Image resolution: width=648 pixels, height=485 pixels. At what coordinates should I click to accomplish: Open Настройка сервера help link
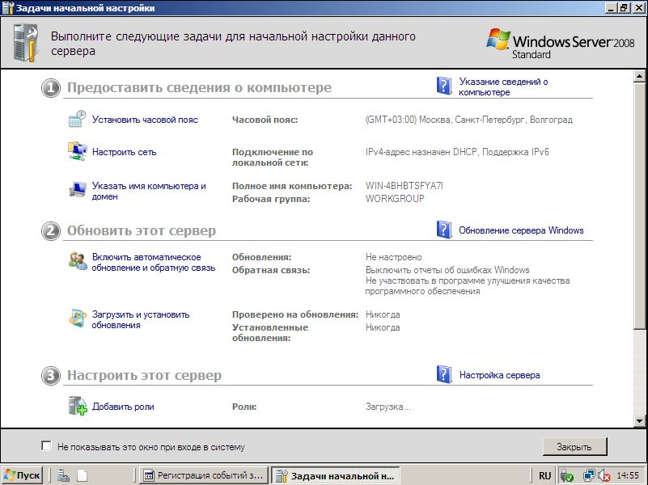point(499,375)
